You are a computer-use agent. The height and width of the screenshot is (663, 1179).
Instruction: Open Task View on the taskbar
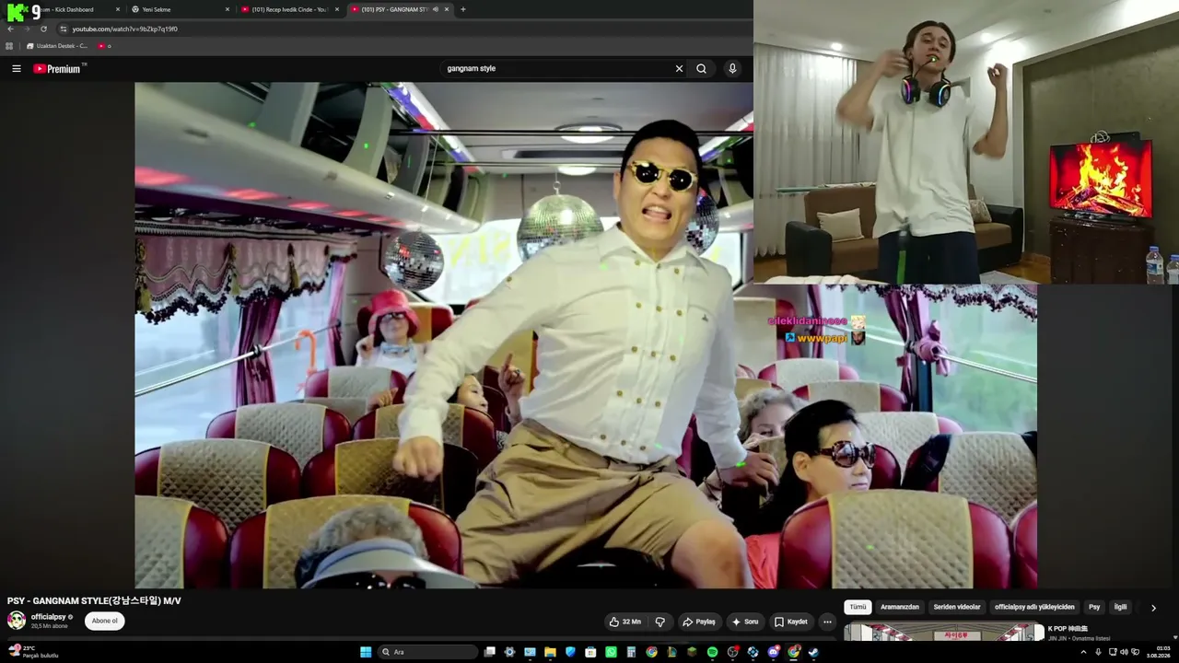(490, 652)
